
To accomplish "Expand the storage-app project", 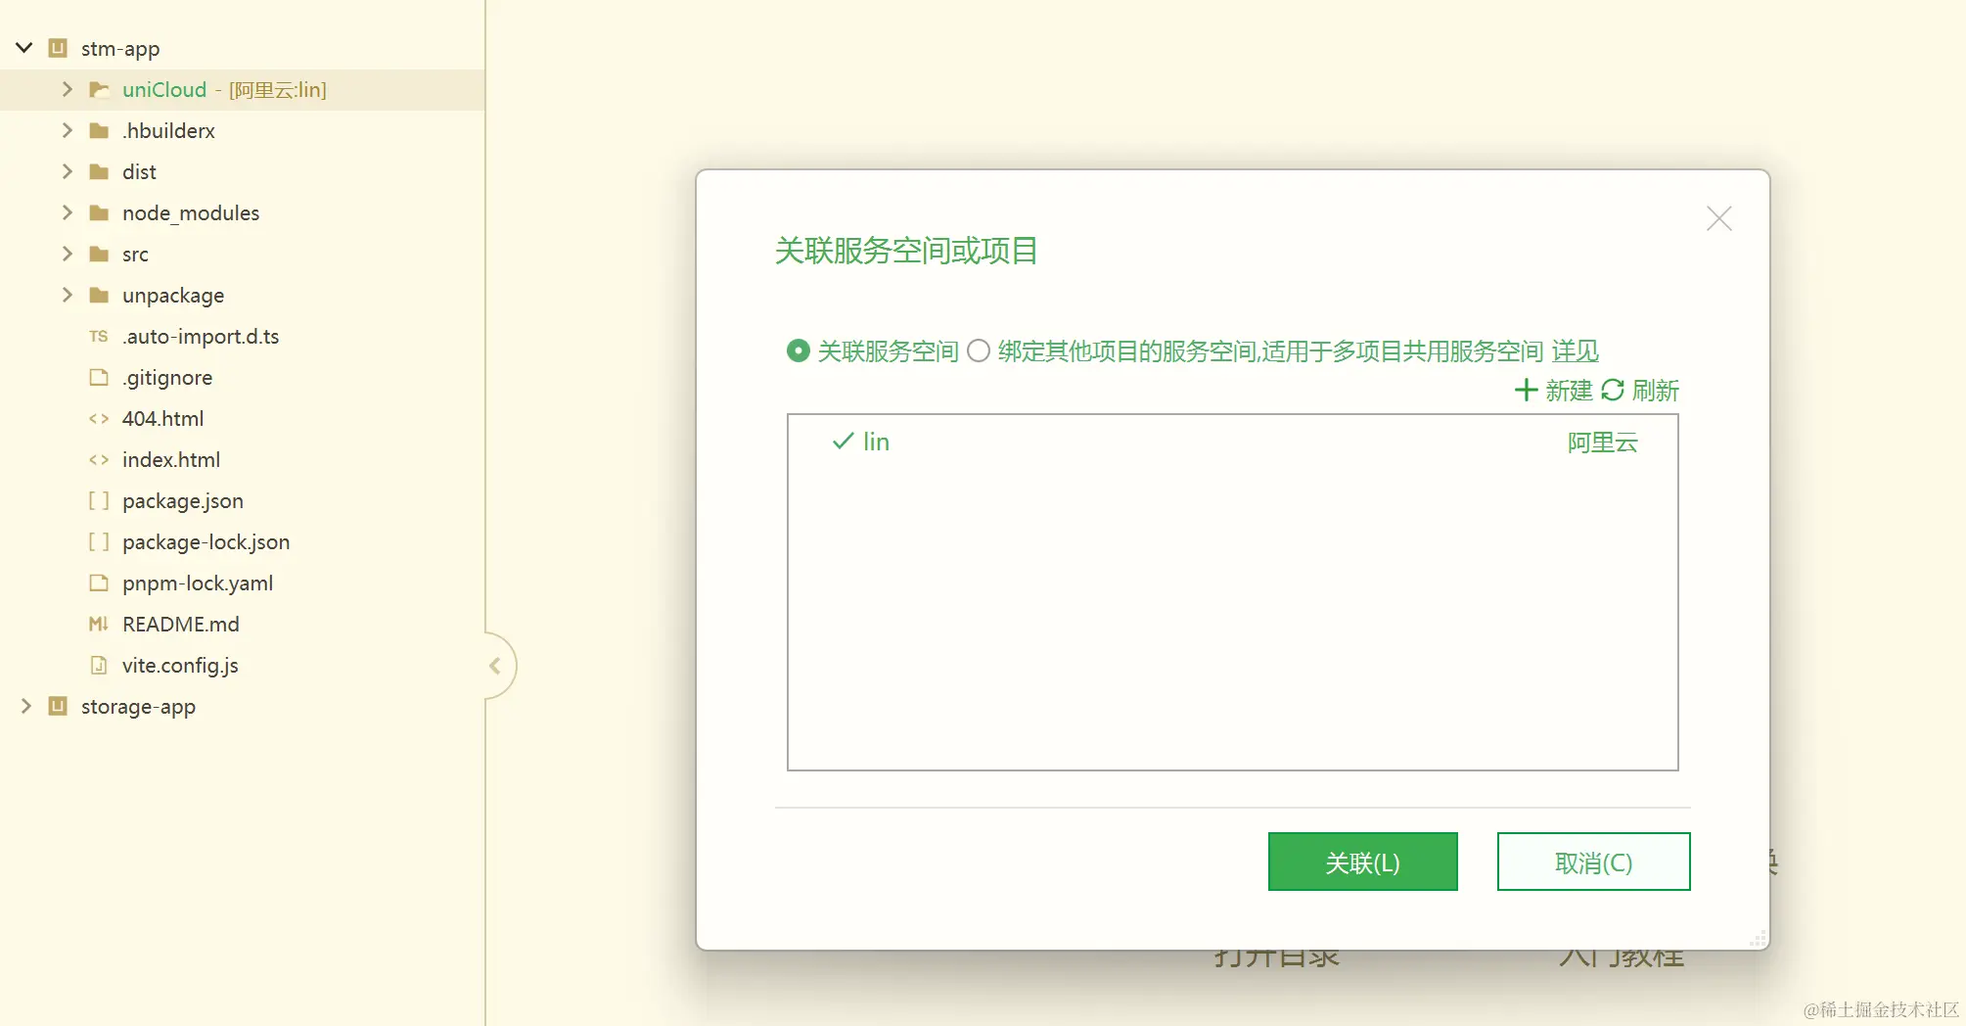I will point(25,706).
